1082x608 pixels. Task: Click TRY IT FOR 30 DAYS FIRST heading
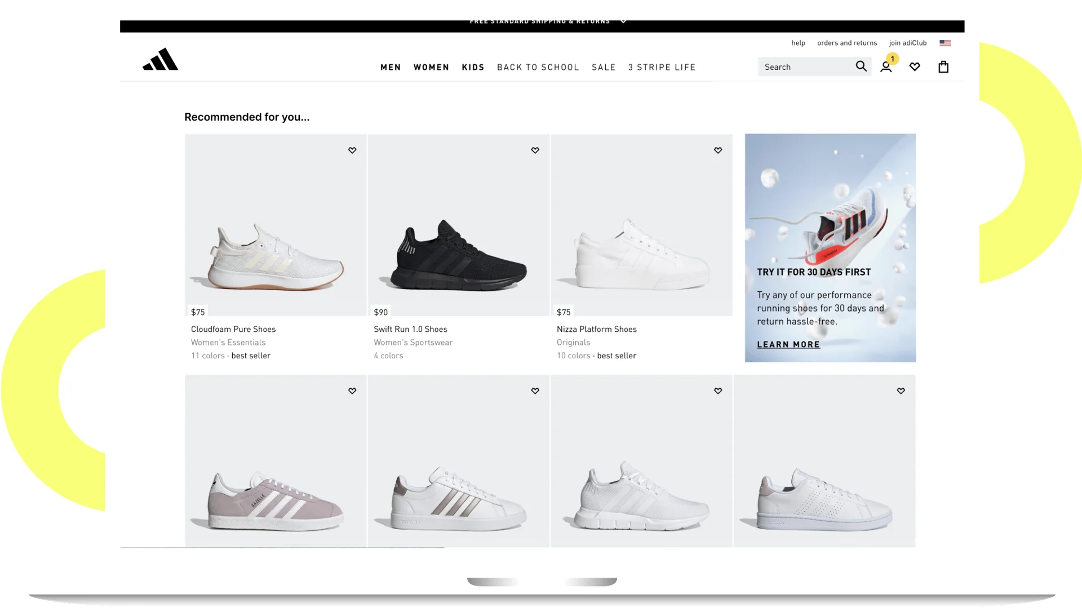813,272
